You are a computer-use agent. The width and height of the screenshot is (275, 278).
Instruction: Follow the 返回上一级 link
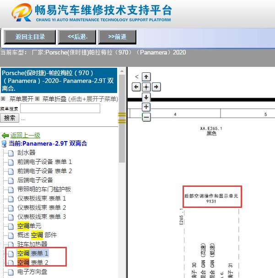point(25,135)
